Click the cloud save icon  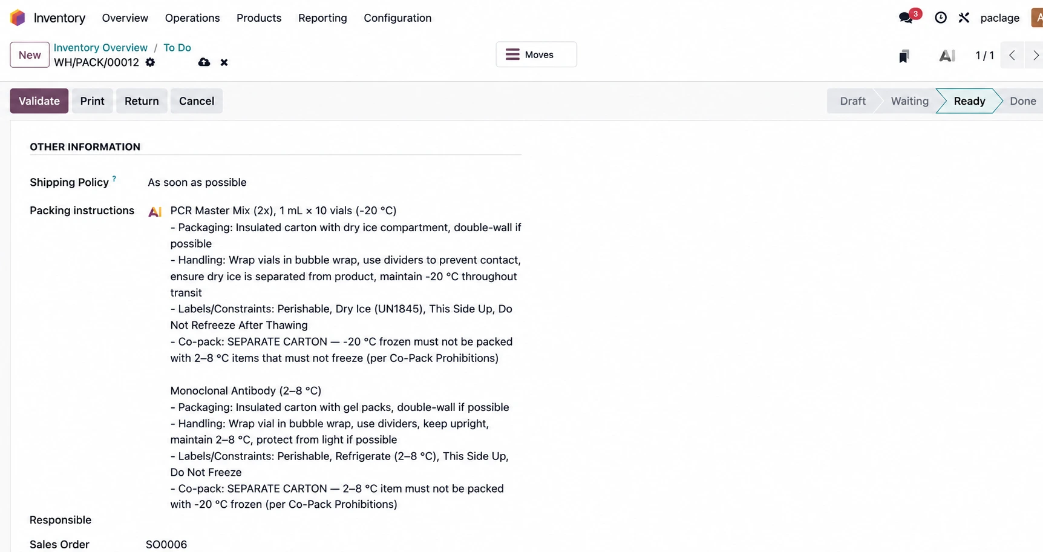coord(204,62)
